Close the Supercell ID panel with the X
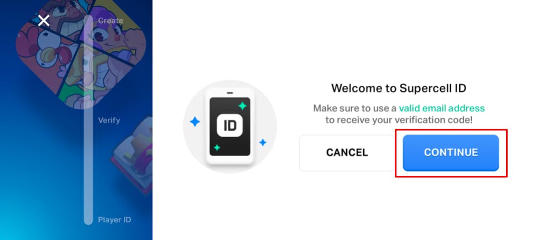 tap(44, 20)
